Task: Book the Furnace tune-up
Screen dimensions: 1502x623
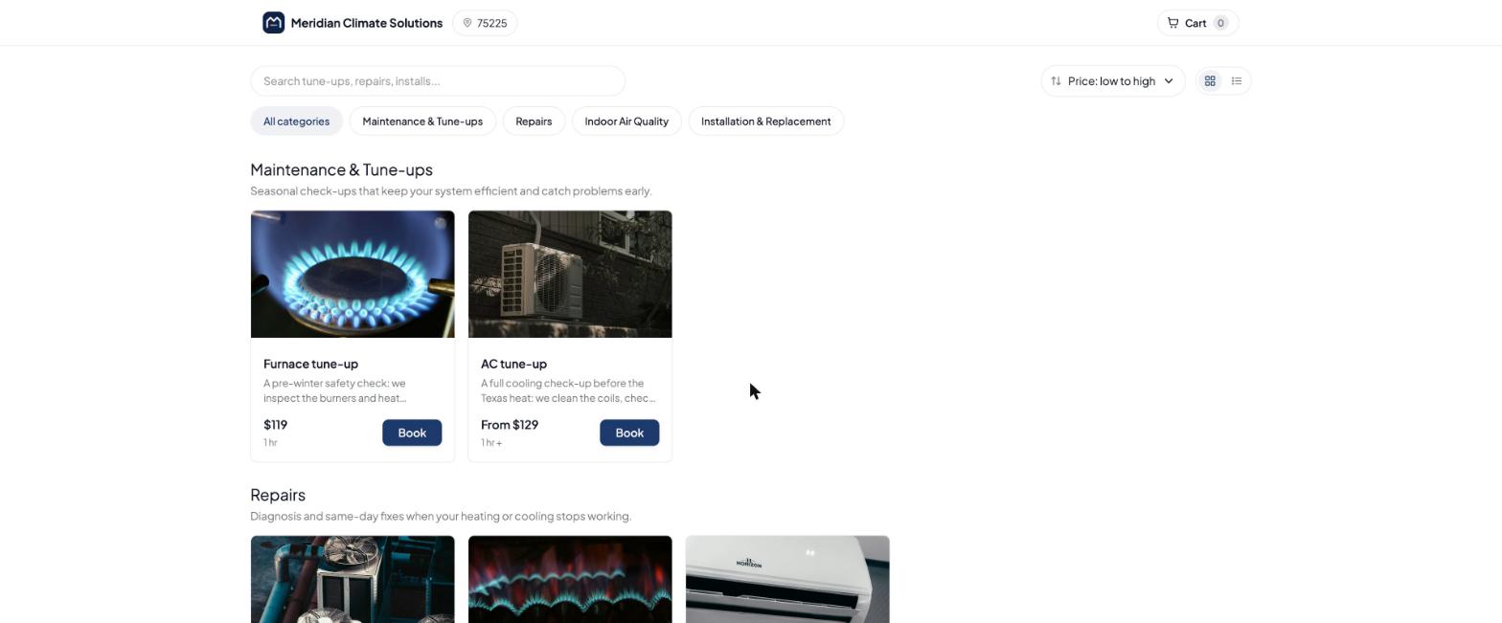Action: click(412, 433)
